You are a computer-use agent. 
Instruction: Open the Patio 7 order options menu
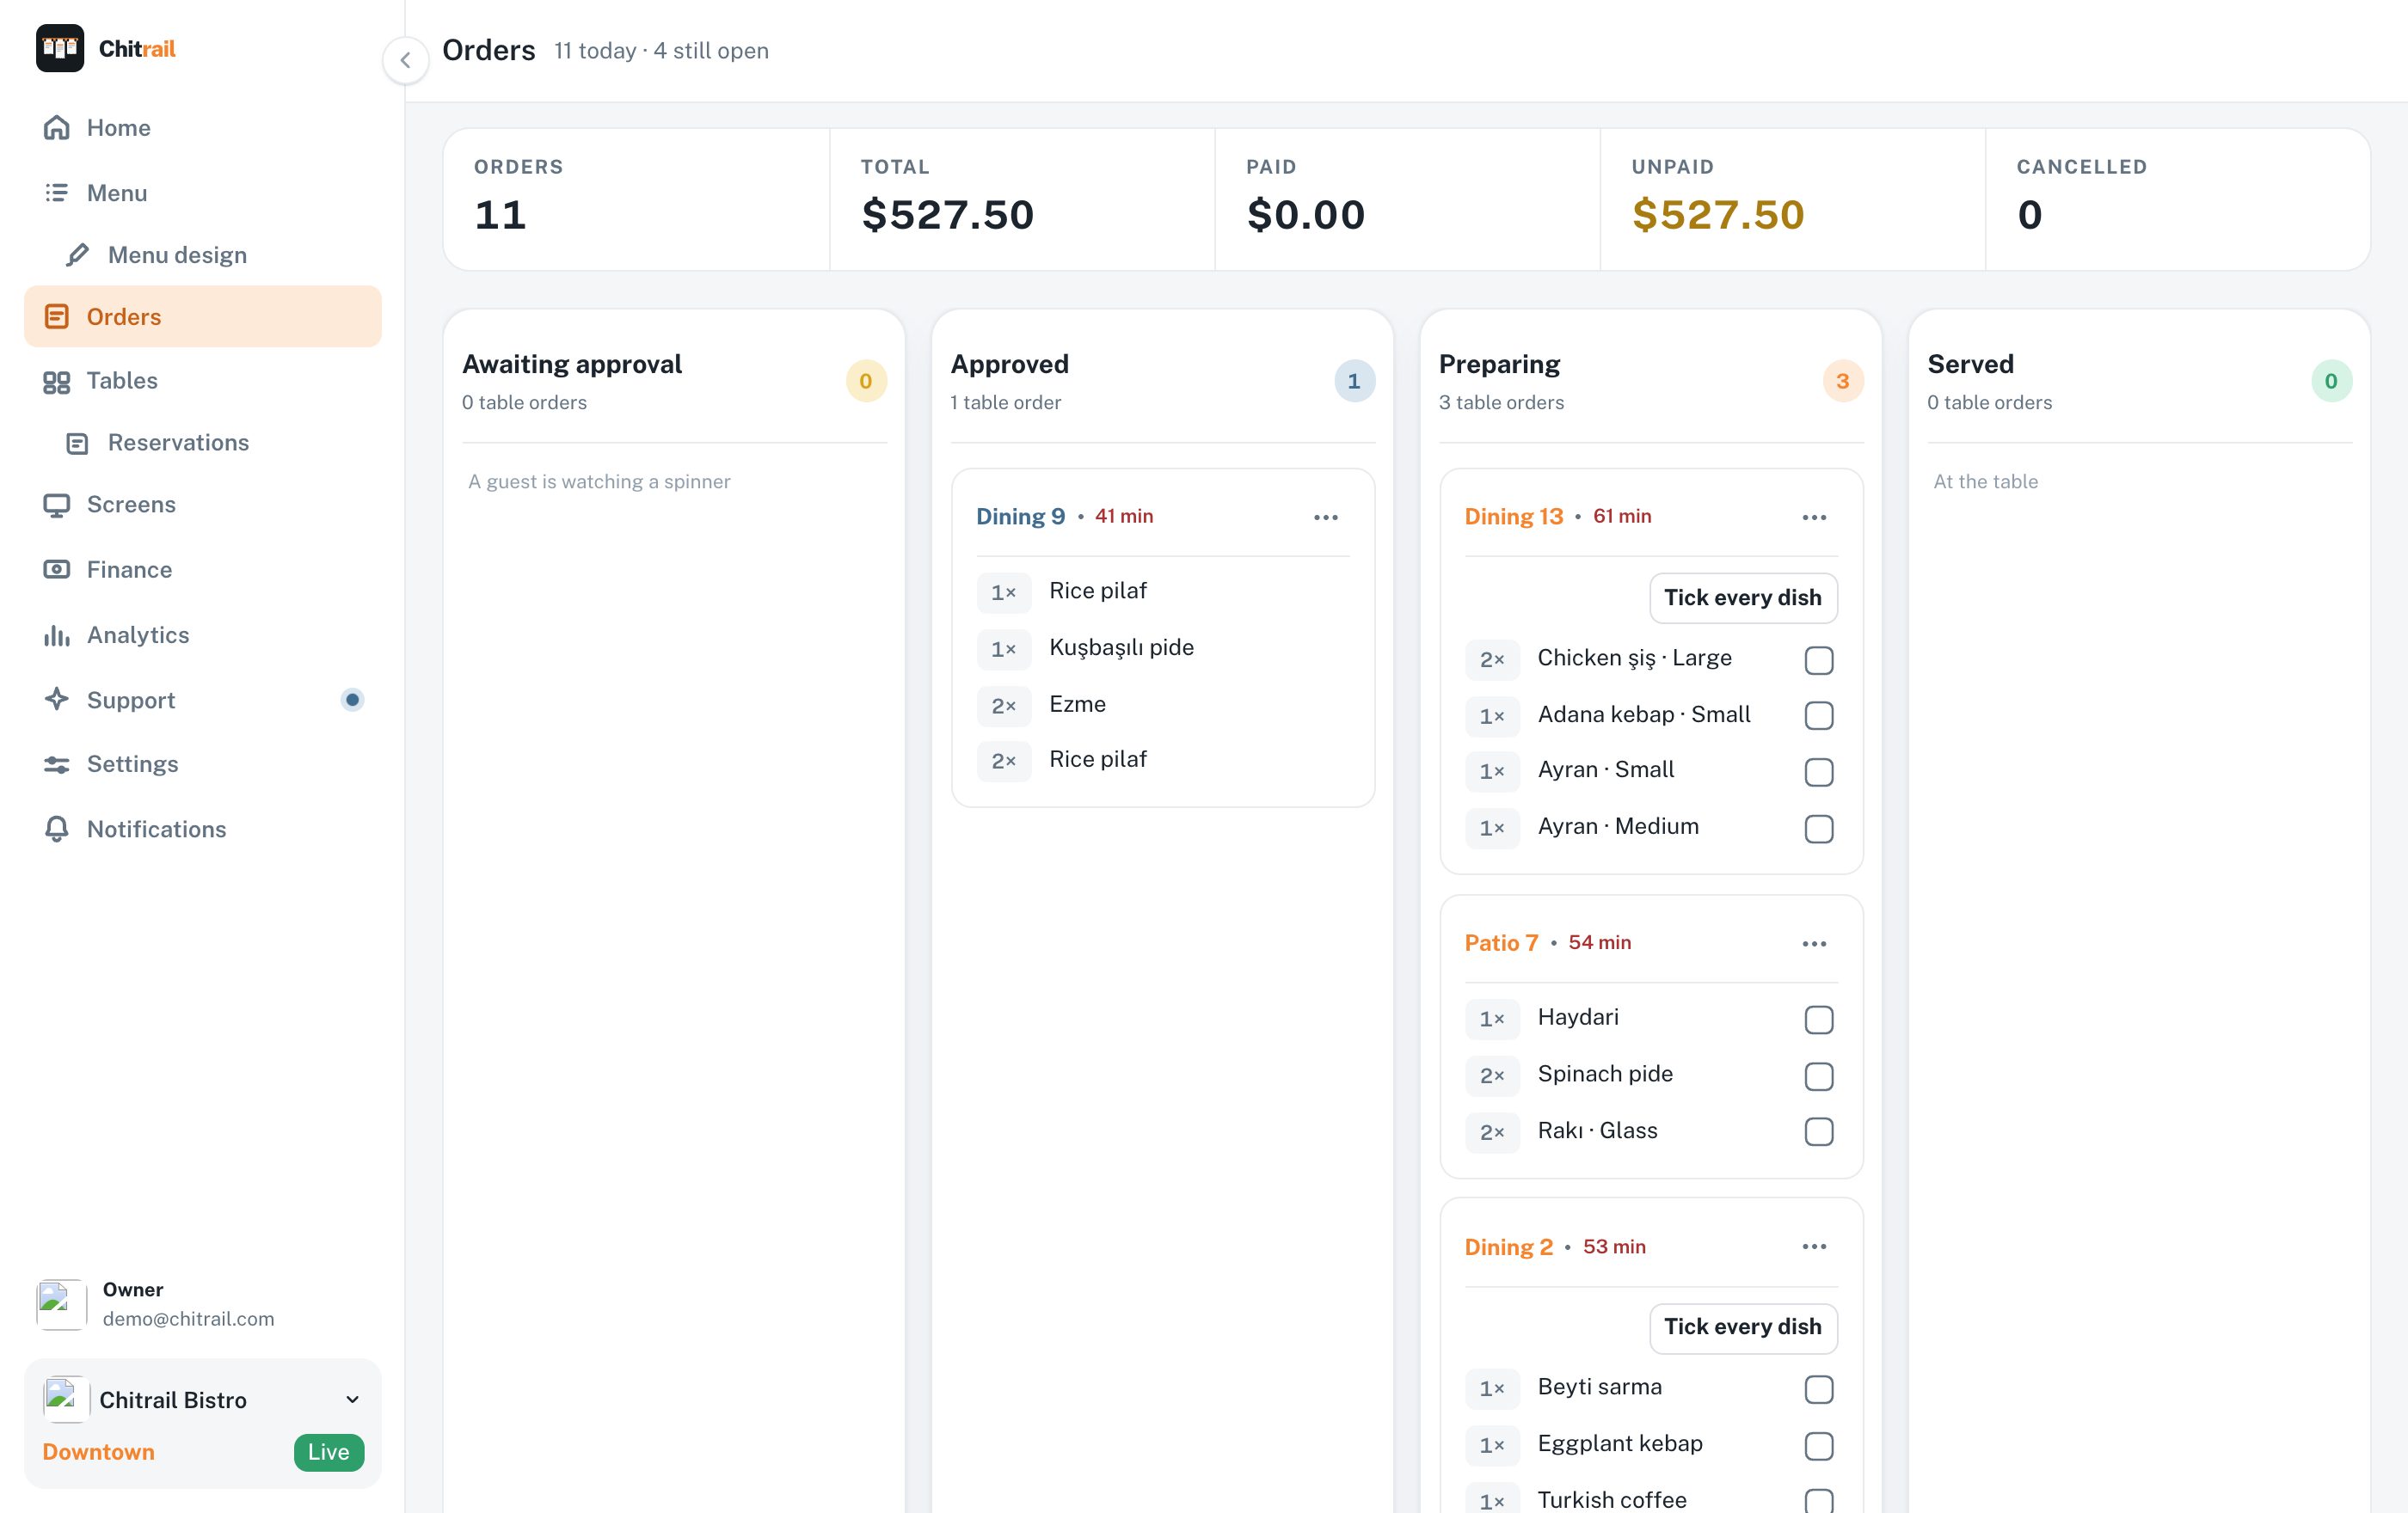(1815, 943)
